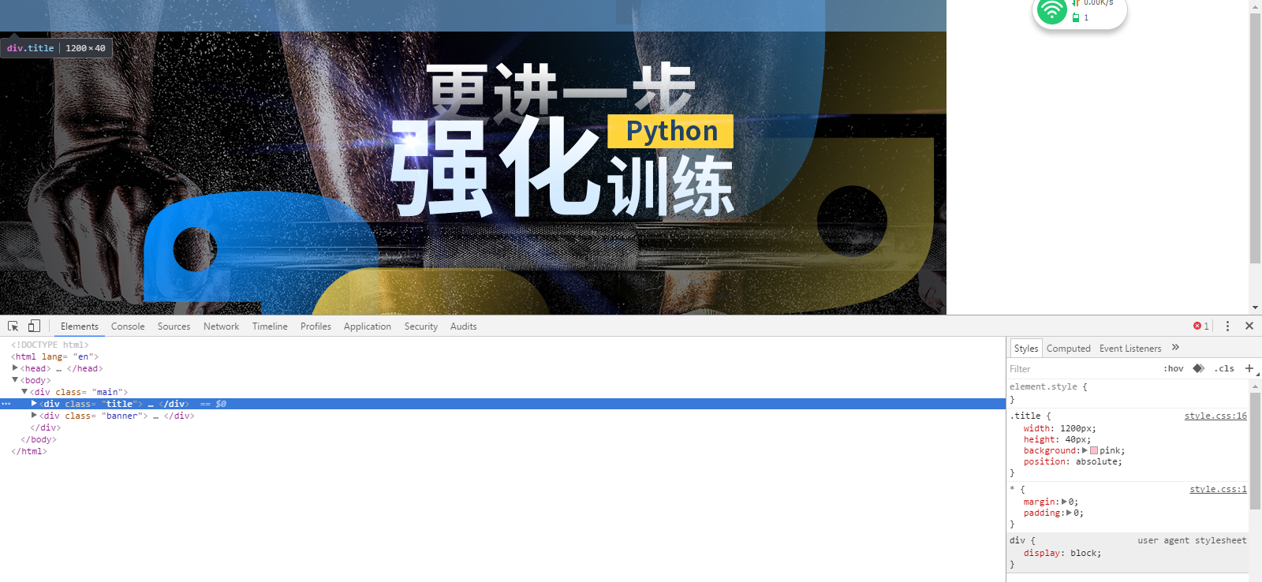Switch to the Event Listeners sidebar tab
Image resolution: width=1262 pixels, height=582 pixels.
pos(1130,348)
